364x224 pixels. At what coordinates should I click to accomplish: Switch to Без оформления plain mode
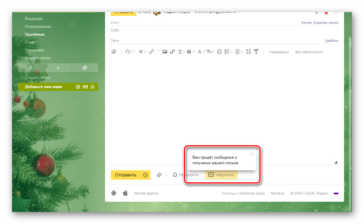(x=309, y=52)
